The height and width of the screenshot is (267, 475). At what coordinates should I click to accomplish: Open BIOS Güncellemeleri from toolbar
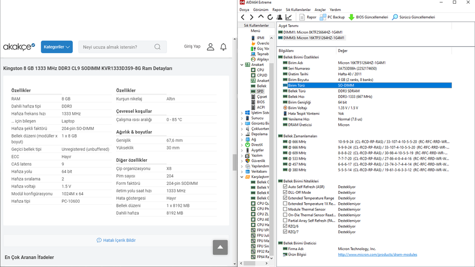[368, 17]
